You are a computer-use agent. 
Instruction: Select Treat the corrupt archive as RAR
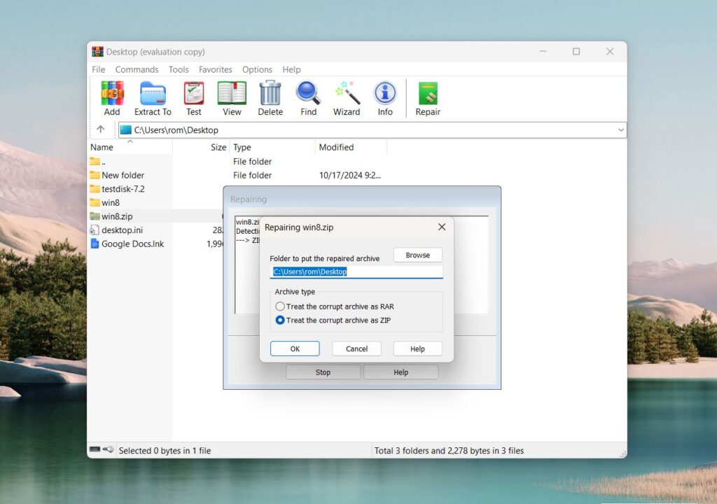[280, 306]
